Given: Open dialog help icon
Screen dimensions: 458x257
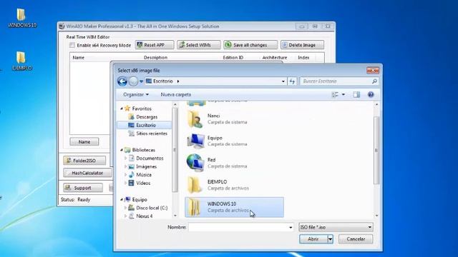Looking at the screenshot, I should point(371,94).
